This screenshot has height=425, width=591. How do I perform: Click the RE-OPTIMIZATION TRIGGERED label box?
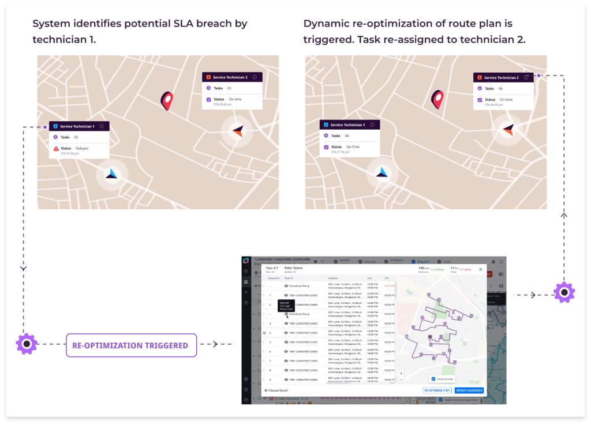(131, 345)
